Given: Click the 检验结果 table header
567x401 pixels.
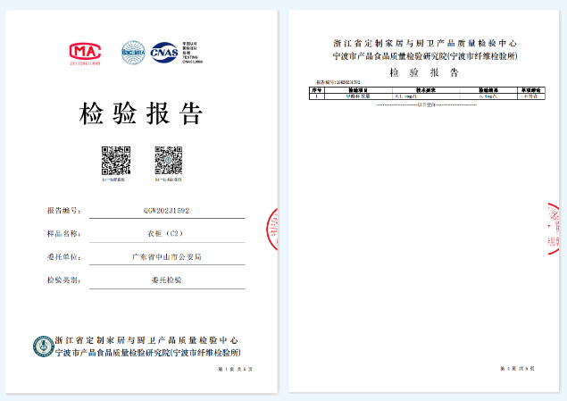Looking at the screenshot, I should click(x=488, y=90).
